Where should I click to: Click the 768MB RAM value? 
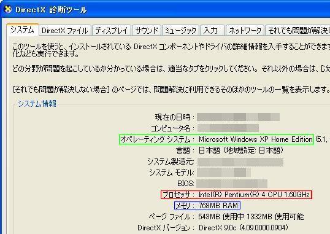pyautogui.click(x=218, y=206)
